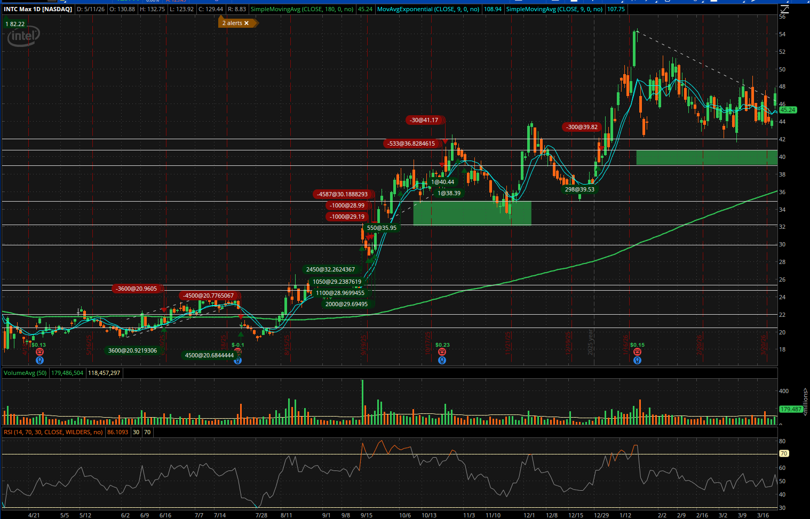Click the -533@36.8284615 sell order label
Viewport: 810px width, 519px height.
411,143
